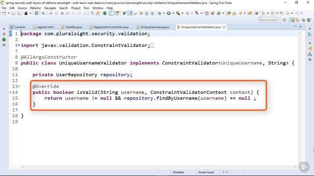This screenshot has width=314, height=176.
Task: Open the new class type dropdown arrow
Action: click(x=223, y=13)
